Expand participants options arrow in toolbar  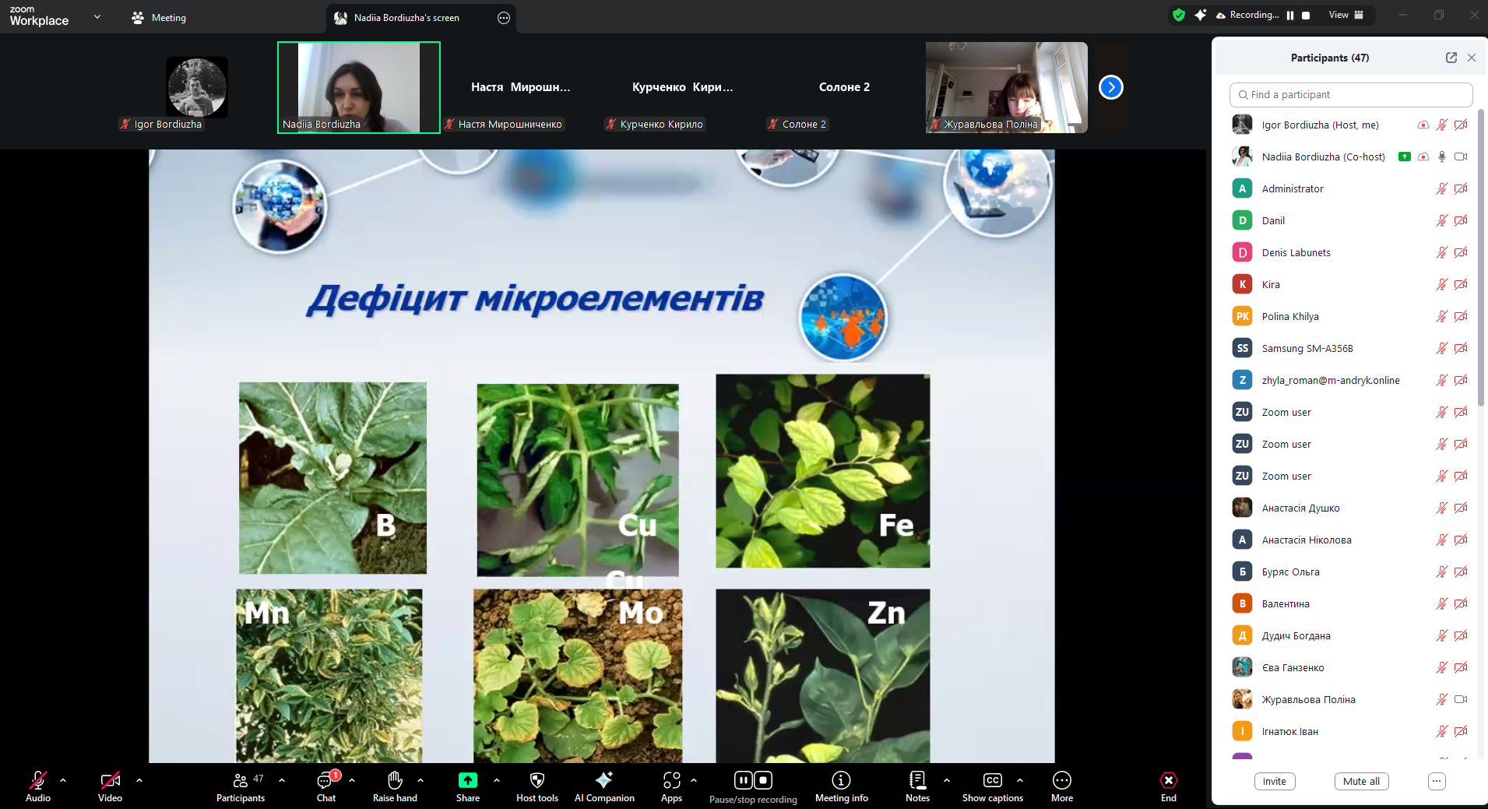[282, 779]
